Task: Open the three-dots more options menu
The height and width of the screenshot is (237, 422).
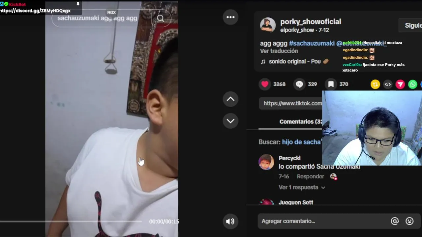Action: (x=230, y=17)
